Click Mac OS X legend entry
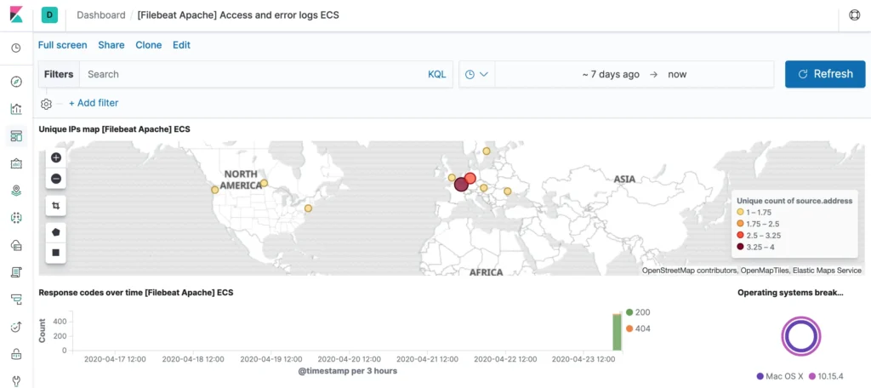 [x=780, y=377]
